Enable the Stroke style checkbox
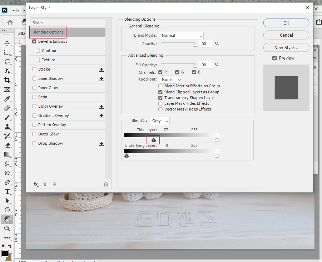This screenshot has width=322, height=262. coord(34,69)
